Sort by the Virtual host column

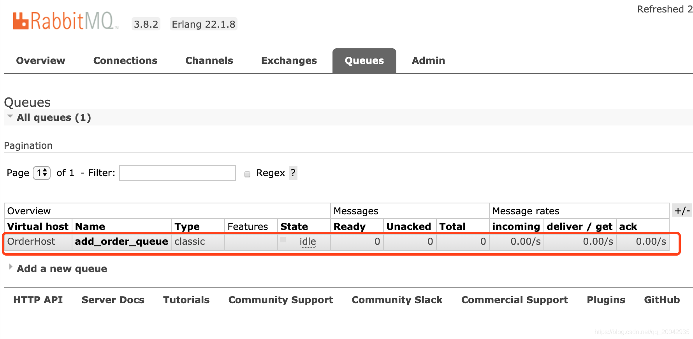click(38, 227)
